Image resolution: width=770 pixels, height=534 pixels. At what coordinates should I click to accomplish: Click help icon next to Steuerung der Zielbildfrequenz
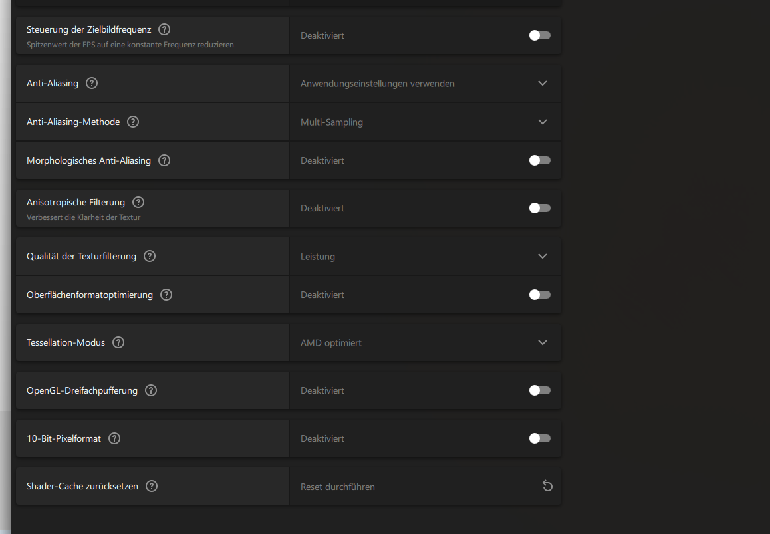point(164,29)
